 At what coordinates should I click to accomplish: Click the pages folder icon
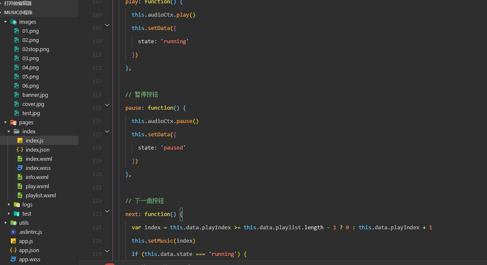[13, 123]
